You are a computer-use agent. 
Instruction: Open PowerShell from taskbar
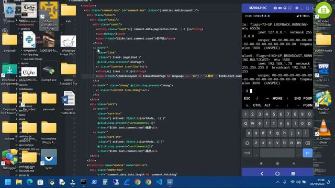tap(94, 182)
